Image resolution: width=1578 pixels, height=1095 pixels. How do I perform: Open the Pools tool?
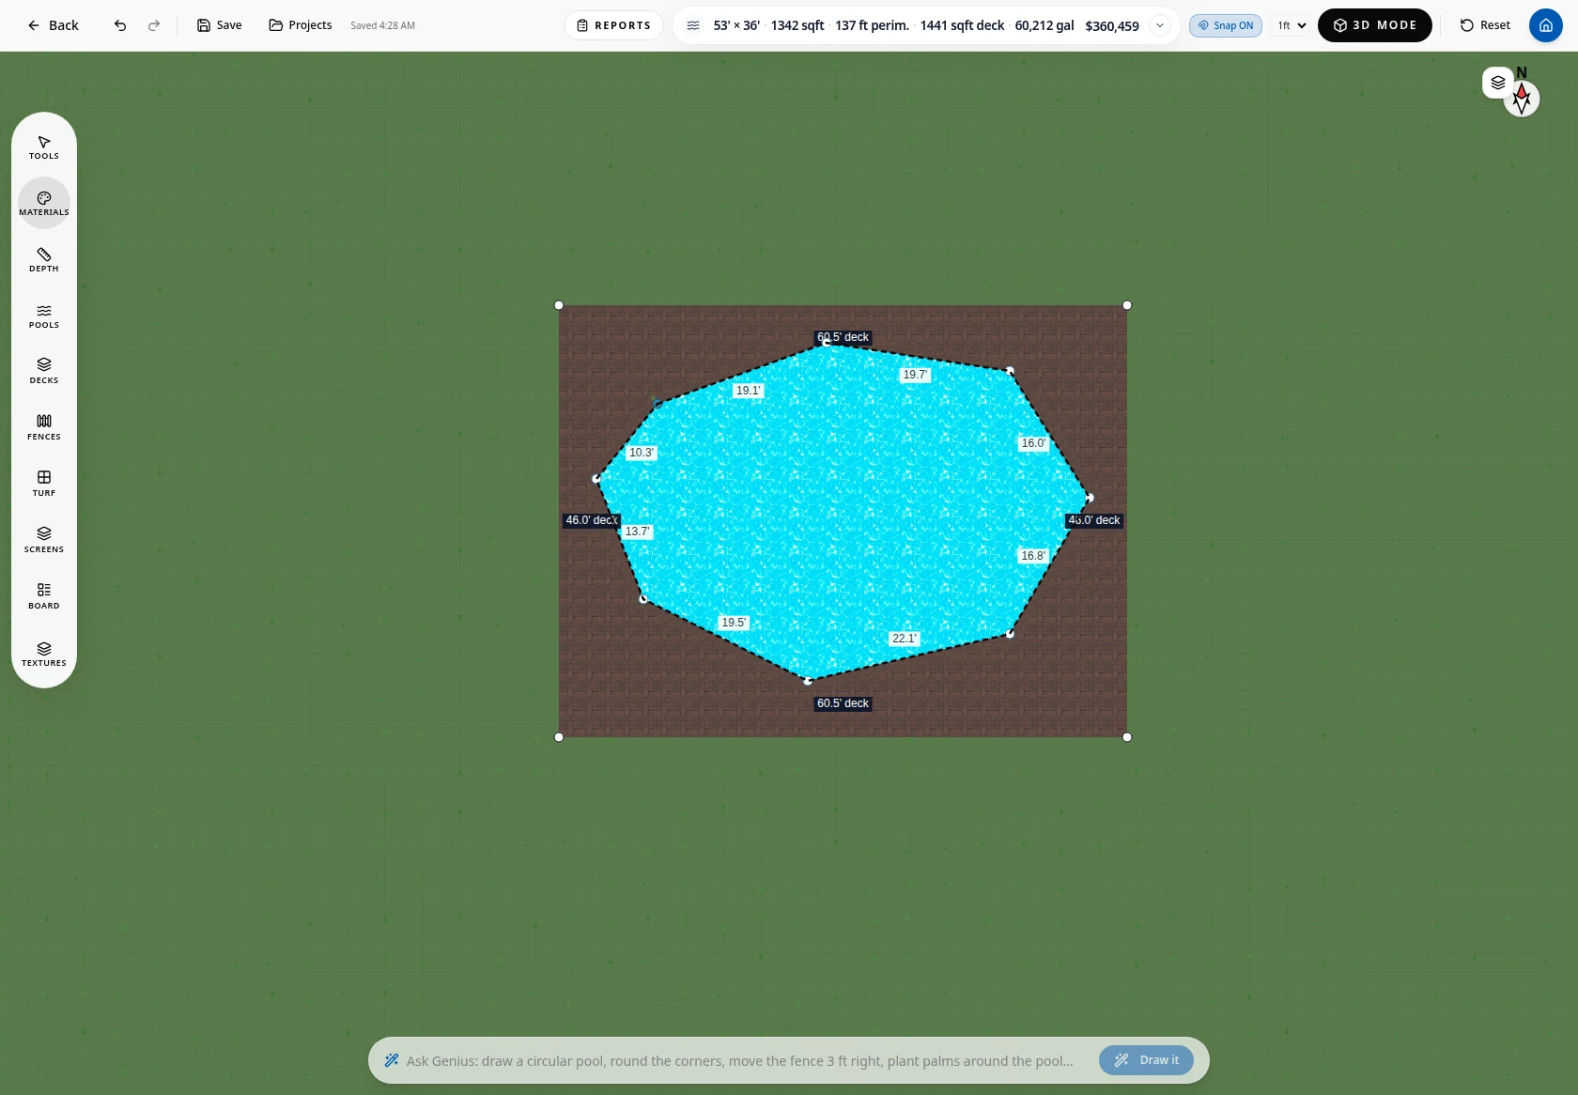44,316
